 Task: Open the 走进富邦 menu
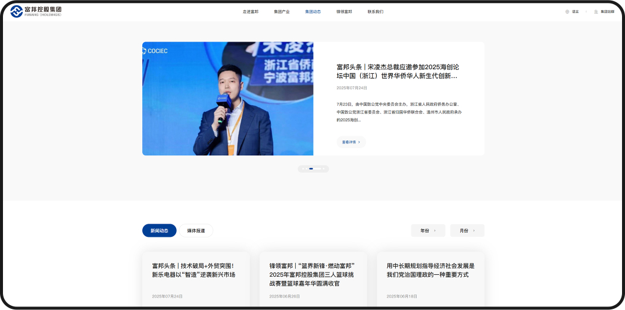[251, 11]
